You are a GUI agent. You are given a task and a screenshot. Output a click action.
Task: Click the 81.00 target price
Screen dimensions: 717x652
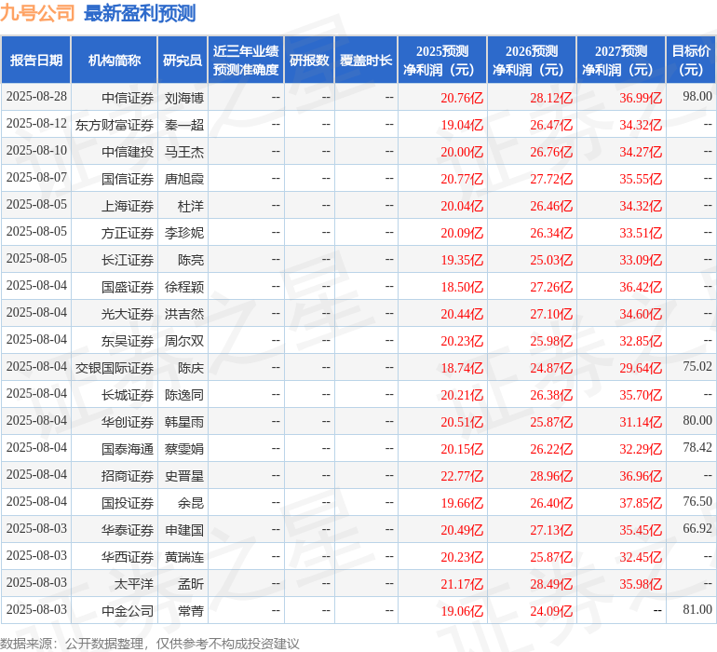pyautogui.click(x=697, y=609)
